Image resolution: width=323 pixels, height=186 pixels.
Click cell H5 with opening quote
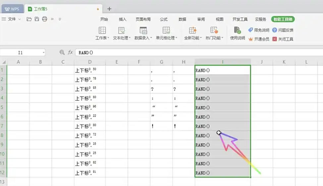click(x=184, y=107)
